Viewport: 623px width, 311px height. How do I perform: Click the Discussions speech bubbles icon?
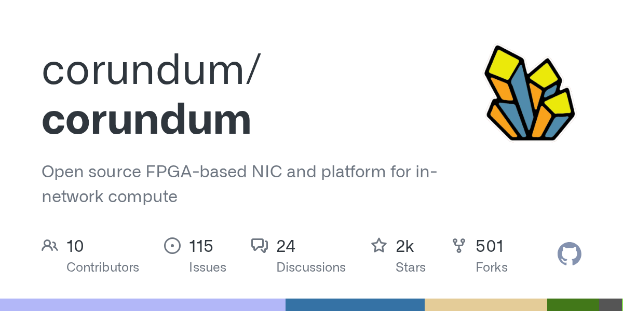click(259, 246)
